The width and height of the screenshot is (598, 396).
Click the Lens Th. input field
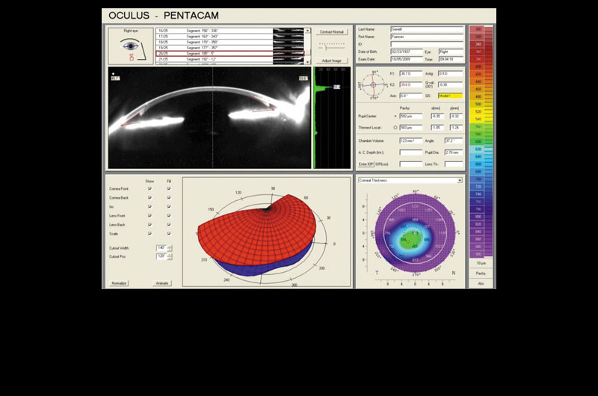[454, 164]
